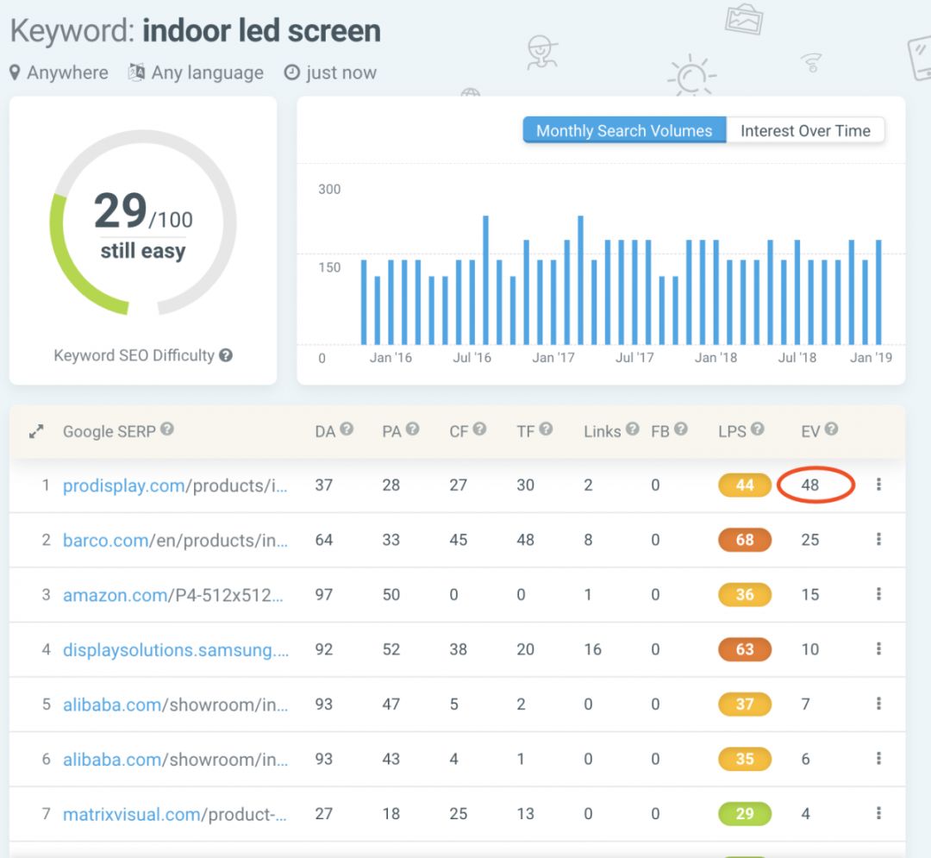Screen dimensions: 931x858
Task: Open more options for prodisplay.com row
Action: click(878, 485)
